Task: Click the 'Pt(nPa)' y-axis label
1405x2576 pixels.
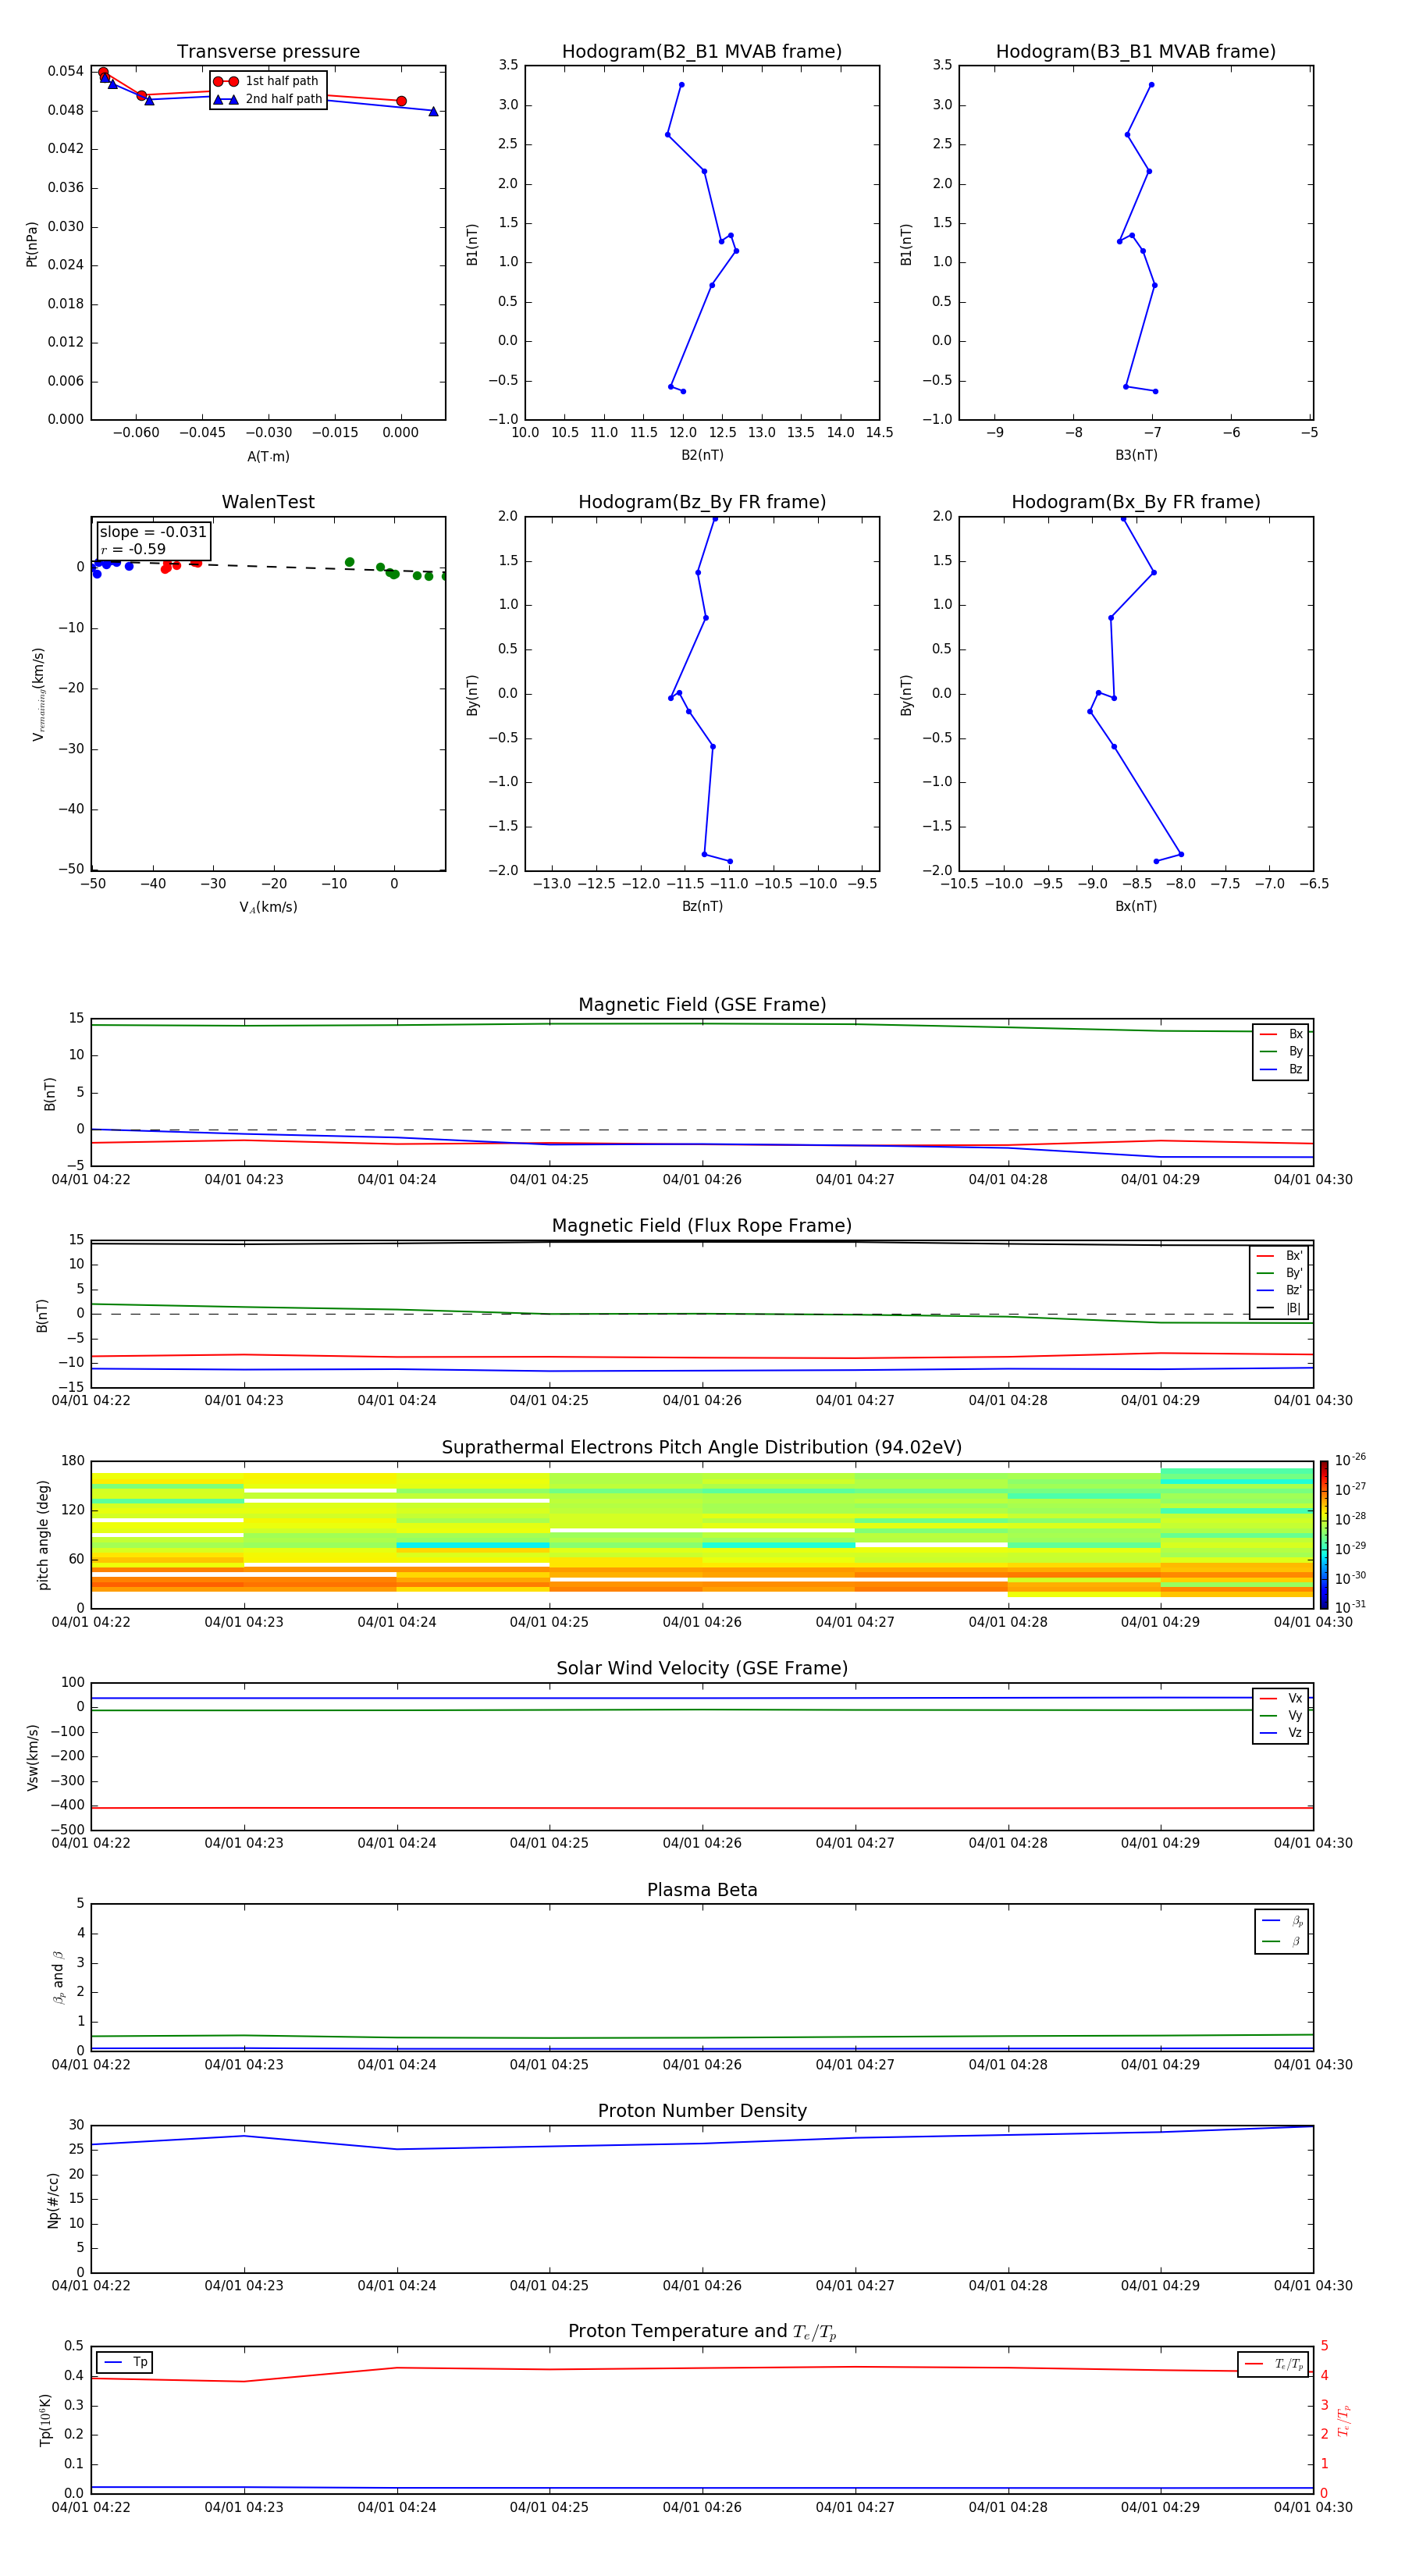Action: pos(32,243)
